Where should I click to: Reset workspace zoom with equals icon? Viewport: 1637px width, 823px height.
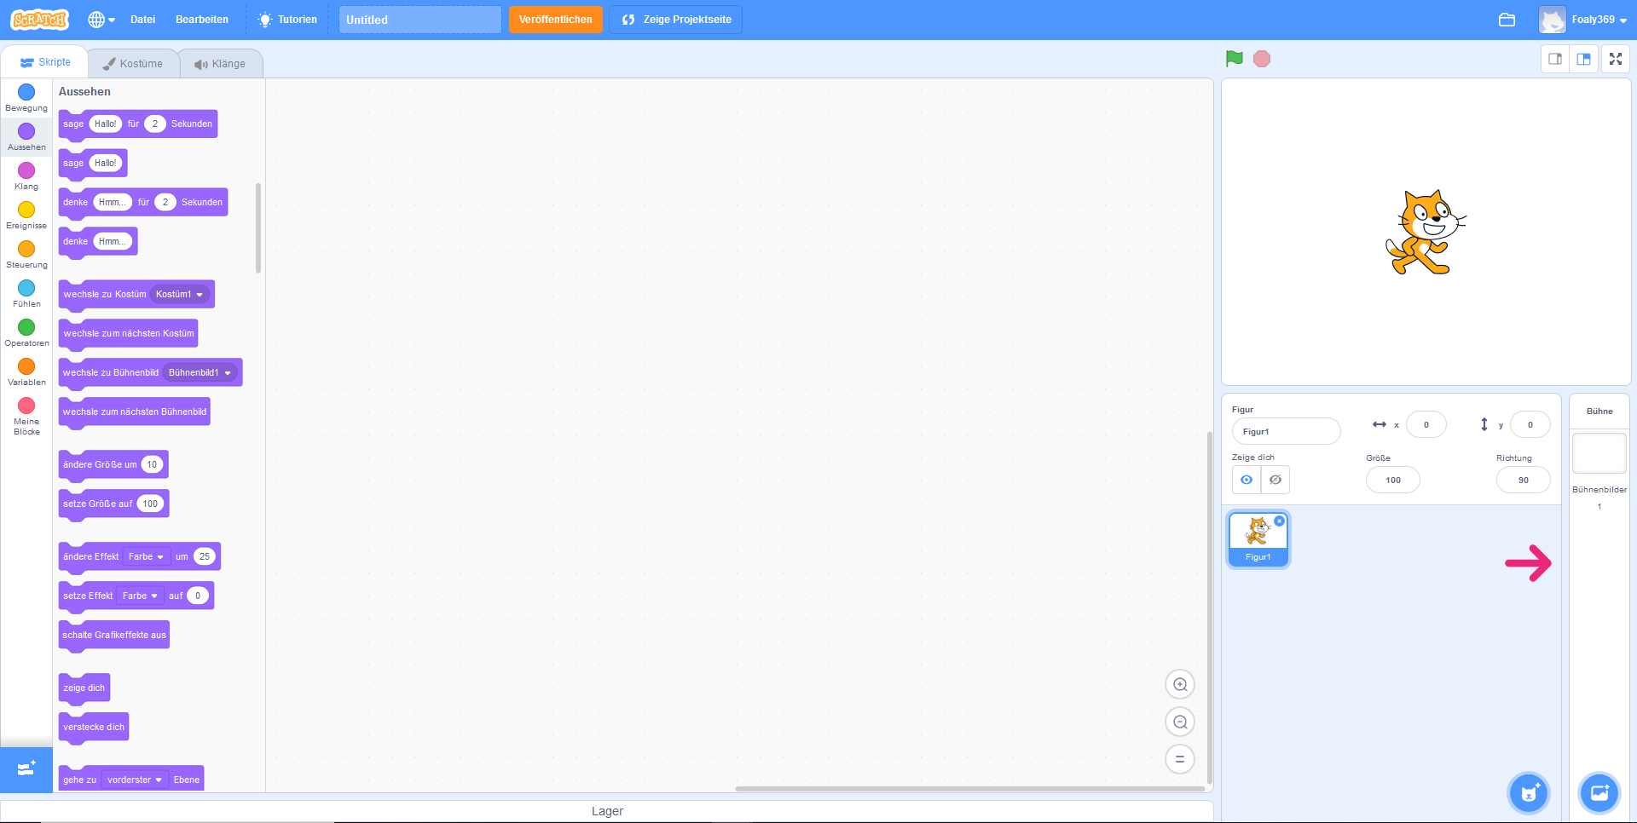[x=1180, y=759]
